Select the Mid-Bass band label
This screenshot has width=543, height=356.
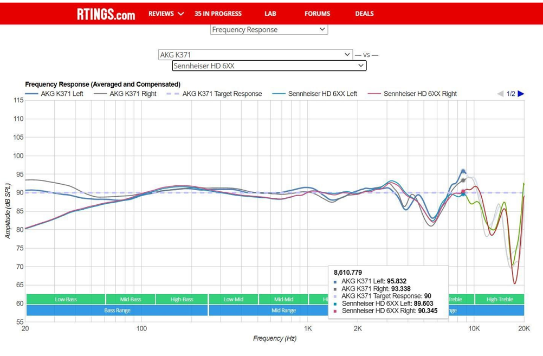coord(131,299)
